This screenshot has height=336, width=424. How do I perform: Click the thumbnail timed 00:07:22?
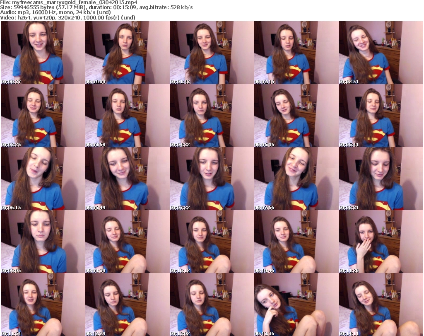click(212, 179)
